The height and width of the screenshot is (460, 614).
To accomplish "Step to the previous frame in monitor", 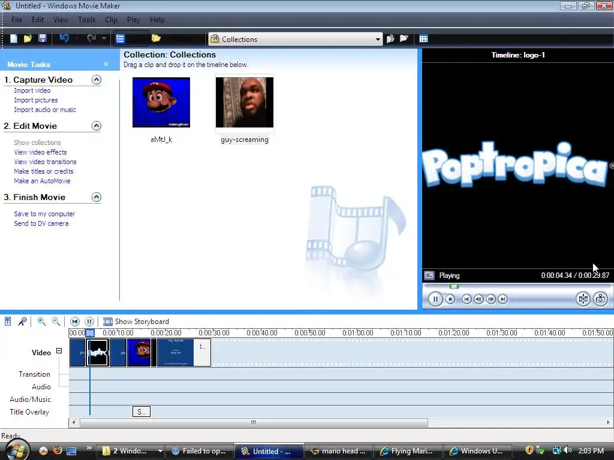I will click(x=478, y=299).
